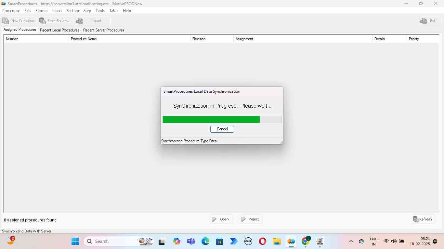Click 'Synchronizing Procedure Type Data' dialog status

189,141
